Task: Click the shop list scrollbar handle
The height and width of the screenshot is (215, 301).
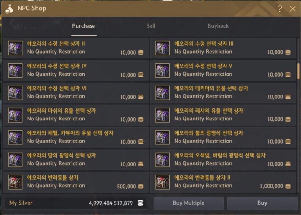Action: click(x=298, y=71)
